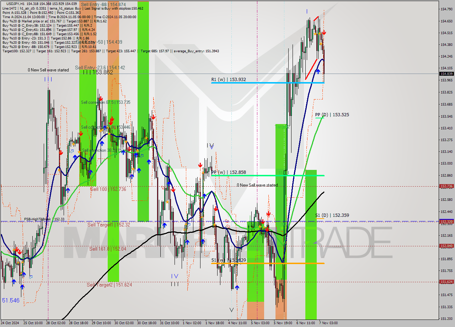Click the '| | | 153.862' wave label
Screen dimensions: 455x327
[x=98, y=72]
